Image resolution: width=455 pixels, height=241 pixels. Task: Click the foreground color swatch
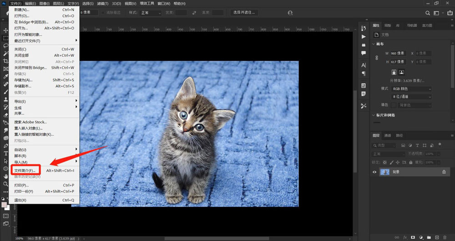click(4, 205)
